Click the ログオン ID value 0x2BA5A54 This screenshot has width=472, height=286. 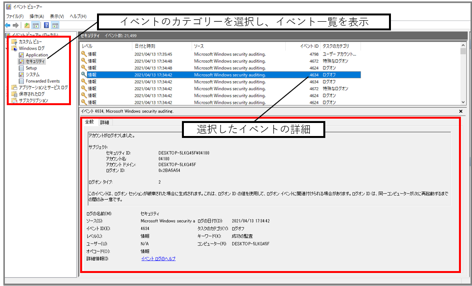coord(169,171)
